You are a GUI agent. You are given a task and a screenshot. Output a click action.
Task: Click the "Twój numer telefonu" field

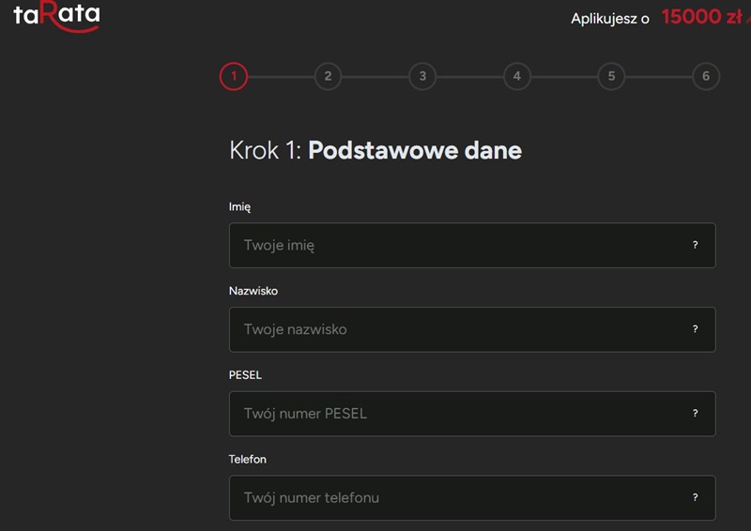point(451,498)
